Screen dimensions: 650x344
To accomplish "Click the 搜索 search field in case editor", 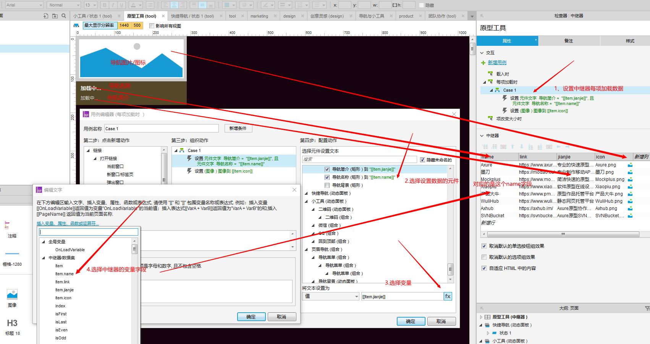I will [359, 159].
